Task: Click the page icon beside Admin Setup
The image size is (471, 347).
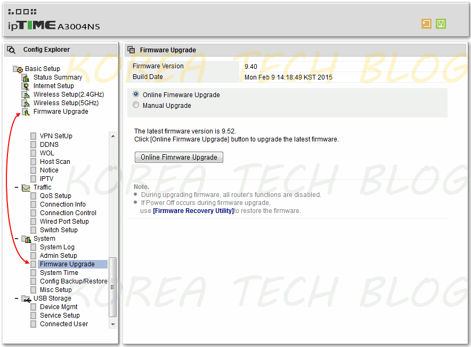Action: click(x=34, y=256)
